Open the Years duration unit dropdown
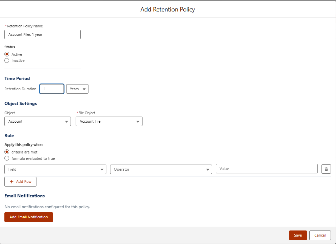Screen dimensions: 336x244 [x=77, y=89]
